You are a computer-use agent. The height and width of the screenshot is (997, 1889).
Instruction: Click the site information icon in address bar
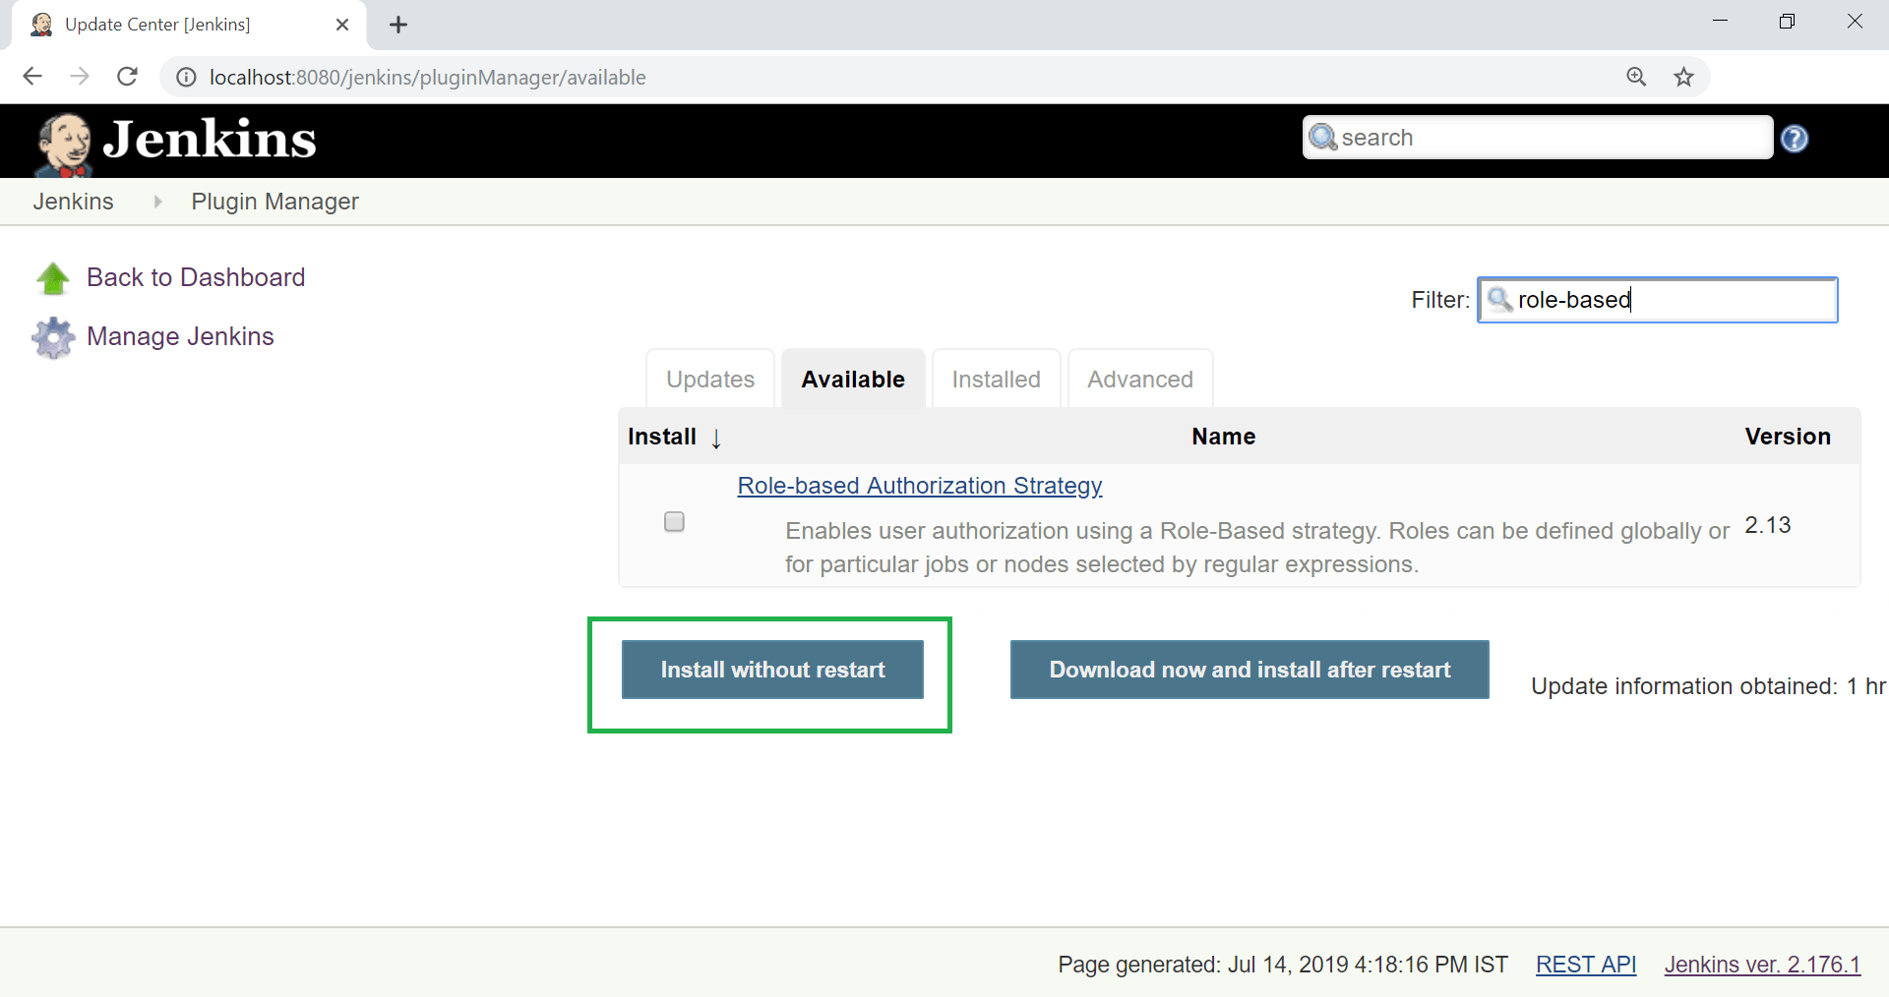(186, 77)
